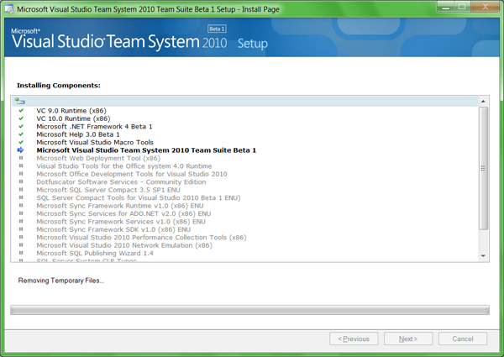The width and height of the screenshot is (504, 357).
Task: Click the green checkmark beside VC 9.0 Runtime (x86)
Action: pyautogui.click(x=21, y=111)
